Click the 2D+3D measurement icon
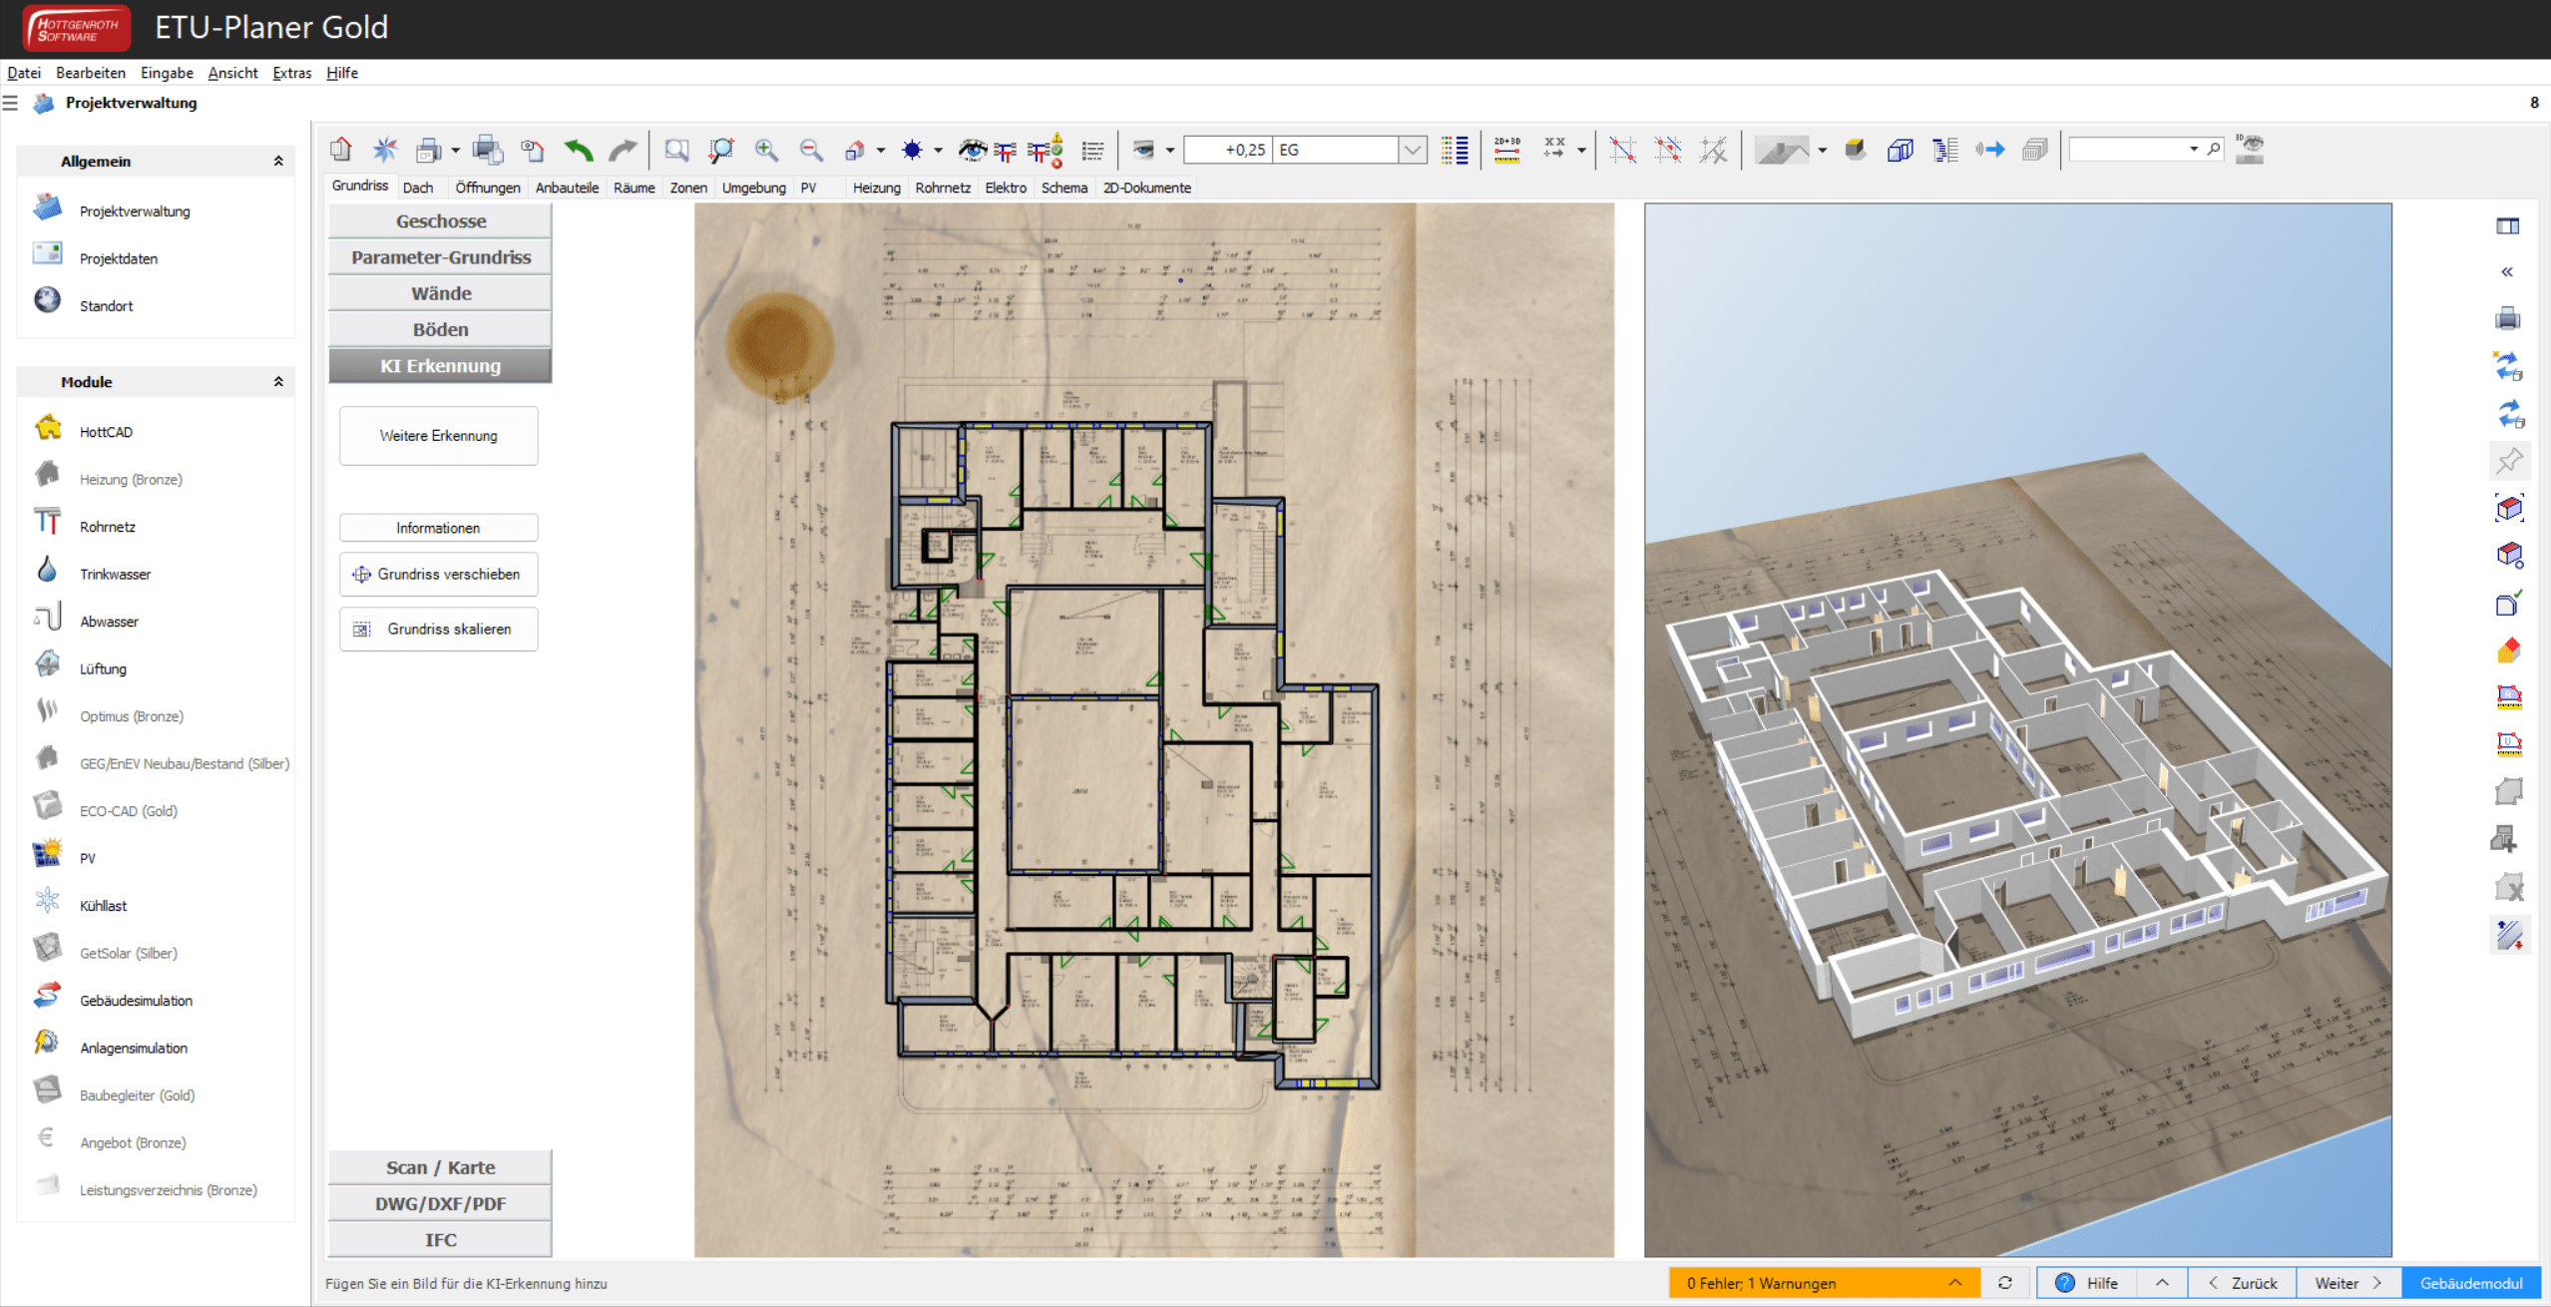The image size is (2551, 1307). (1506, 150)
